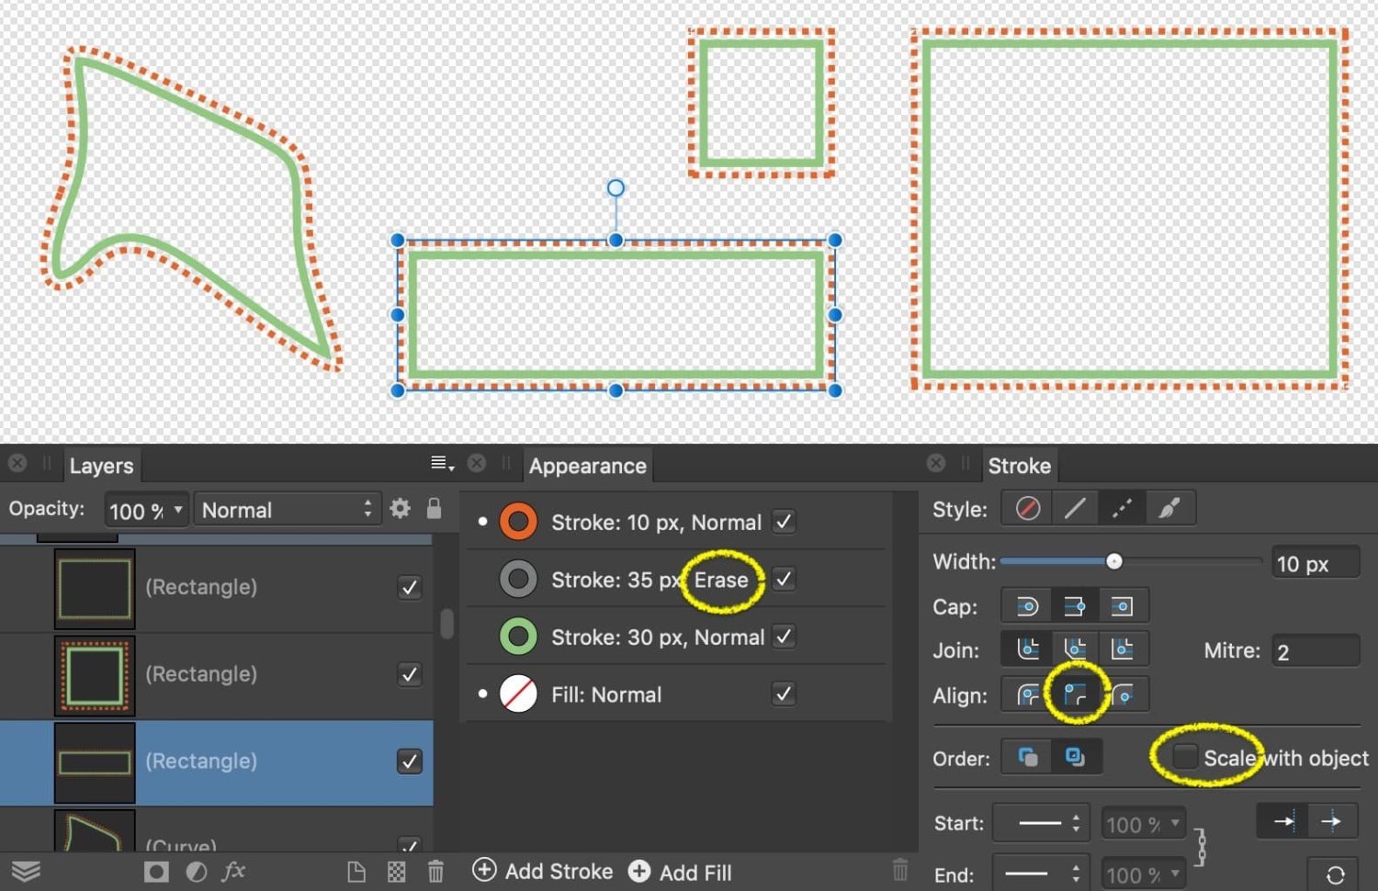Screen dimensions: 1378x891
Task: Open the Normal blend mode dropdown
Action: tap(287, 510)
